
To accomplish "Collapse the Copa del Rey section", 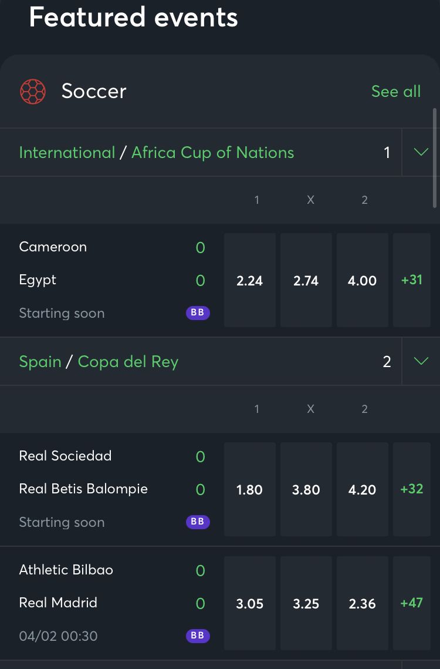I will coord(421,361).
